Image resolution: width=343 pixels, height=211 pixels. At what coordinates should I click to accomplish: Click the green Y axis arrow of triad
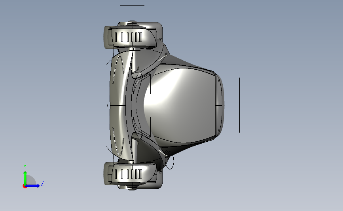click(x=25, y=178)
